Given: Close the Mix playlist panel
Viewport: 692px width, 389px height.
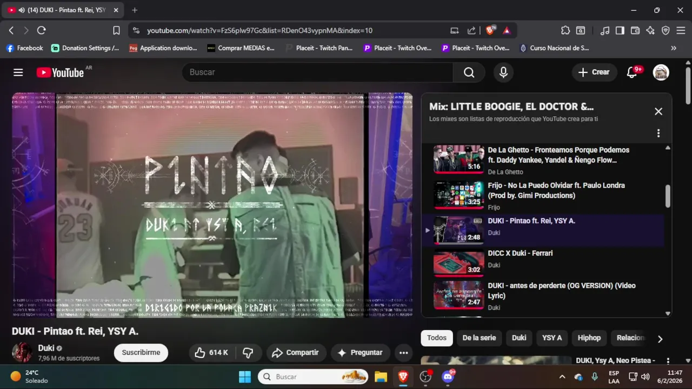Looking at the screenshot, I should pyautogui.click(x=658, y=111).
